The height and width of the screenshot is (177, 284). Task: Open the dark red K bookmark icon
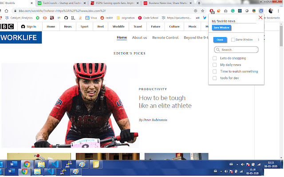coord(52,18)
